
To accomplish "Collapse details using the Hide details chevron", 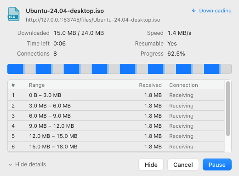I will [10, 165].
